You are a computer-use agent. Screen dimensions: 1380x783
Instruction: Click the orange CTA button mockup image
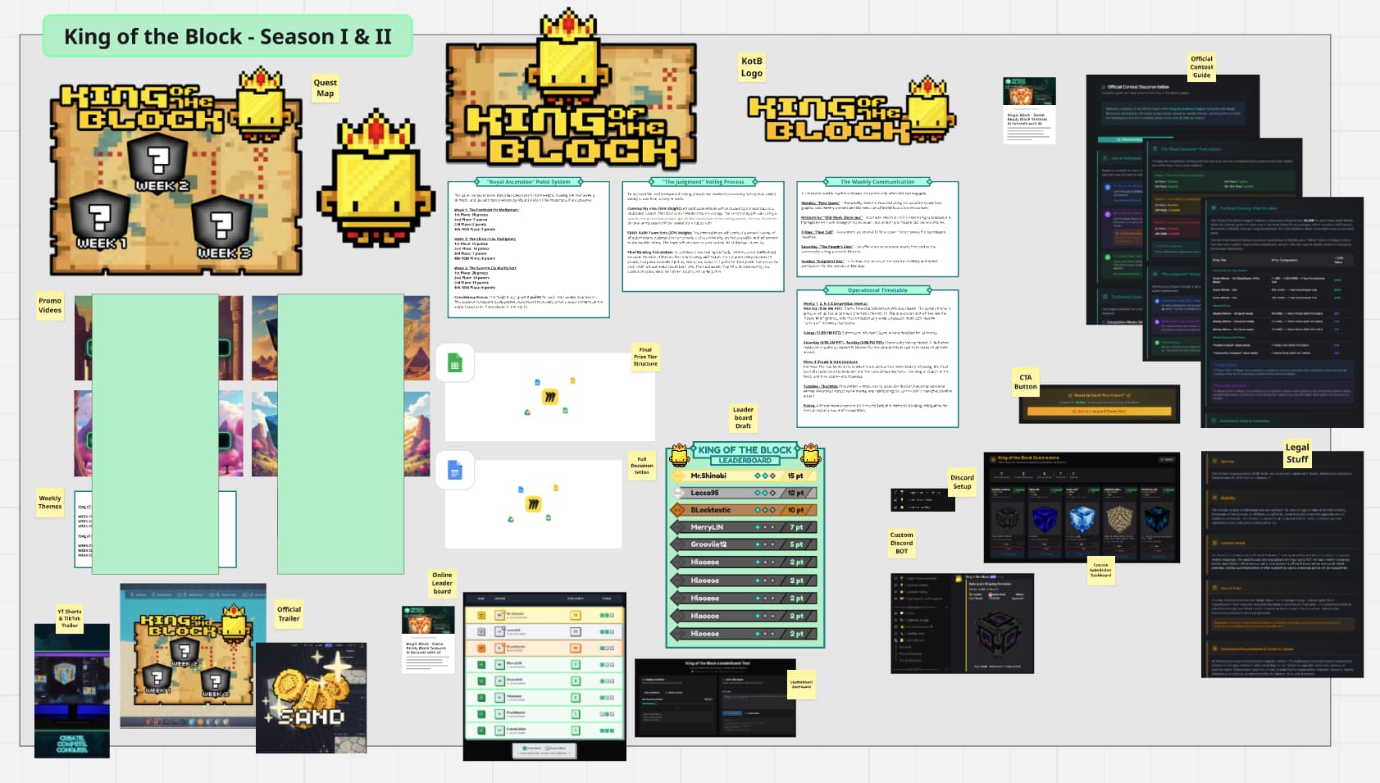click(x=1099, y=403)
